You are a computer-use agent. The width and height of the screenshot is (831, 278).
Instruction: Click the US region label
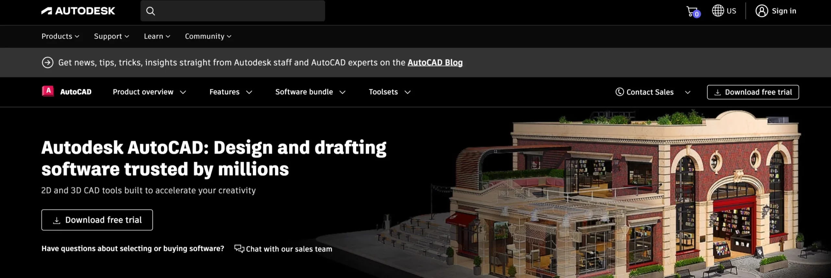731,11
